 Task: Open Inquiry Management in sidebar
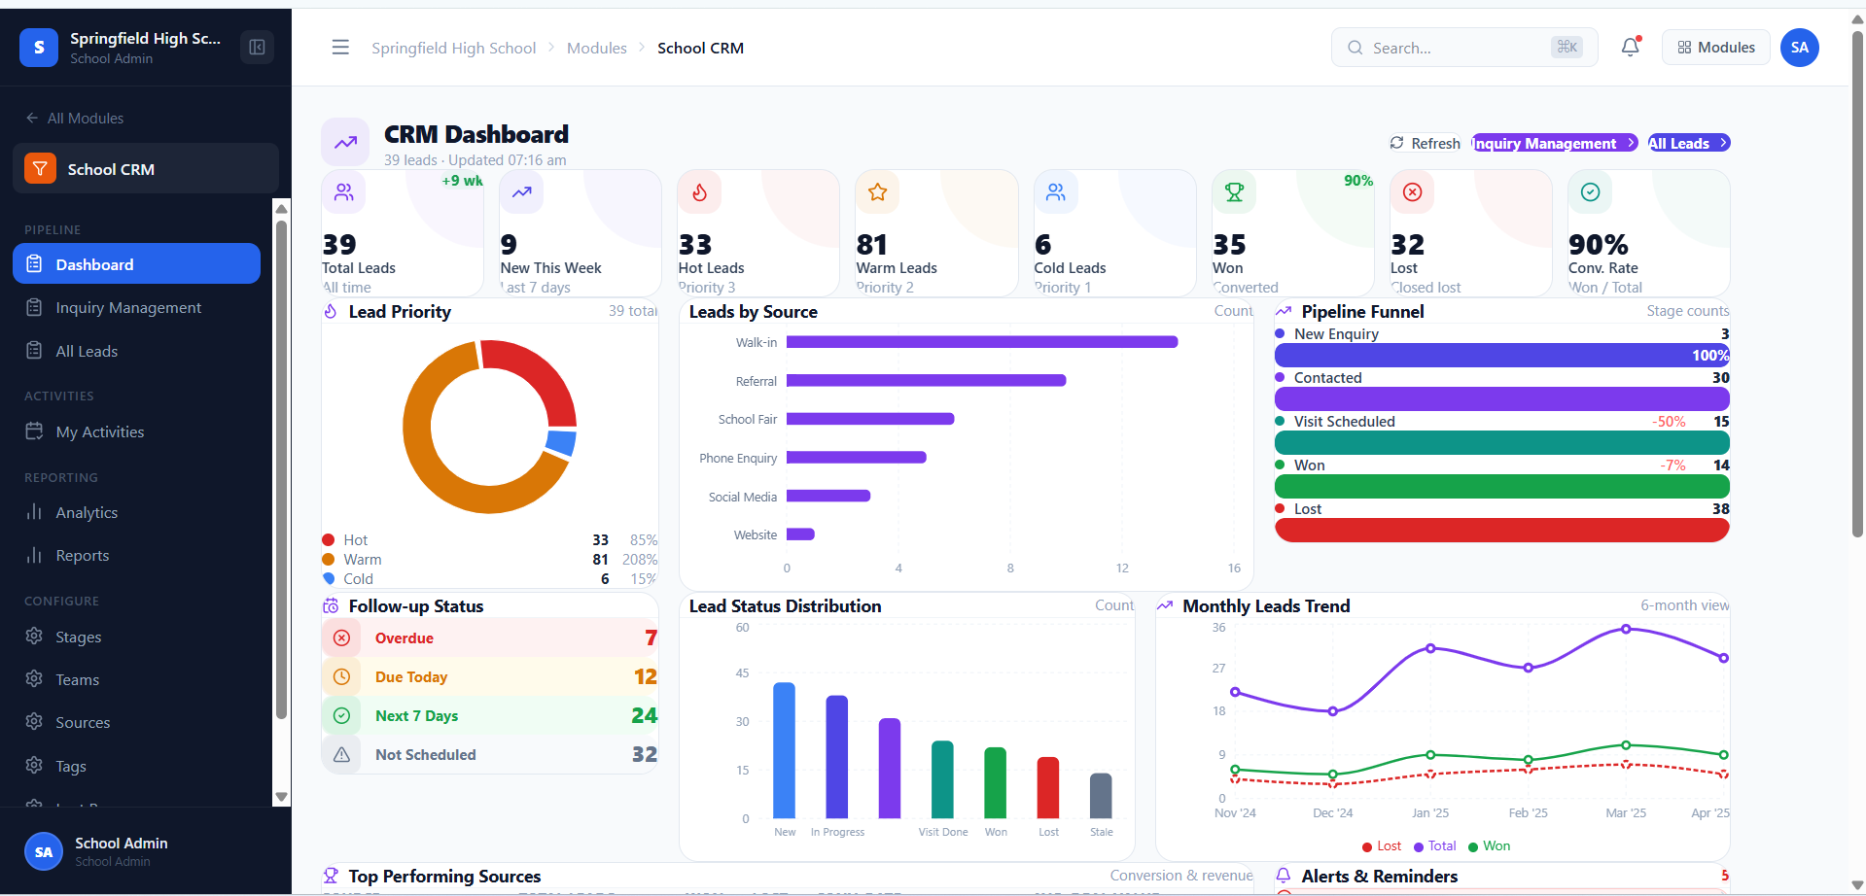click(136, 307)
